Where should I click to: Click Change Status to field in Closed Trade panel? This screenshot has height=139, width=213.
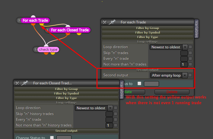pos(64,137)
